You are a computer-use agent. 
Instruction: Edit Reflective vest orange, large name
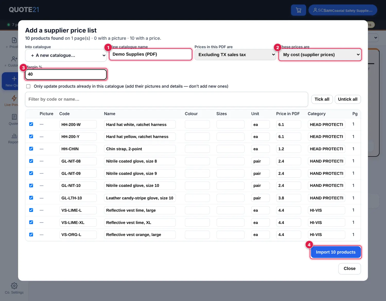tap(140, 235)
